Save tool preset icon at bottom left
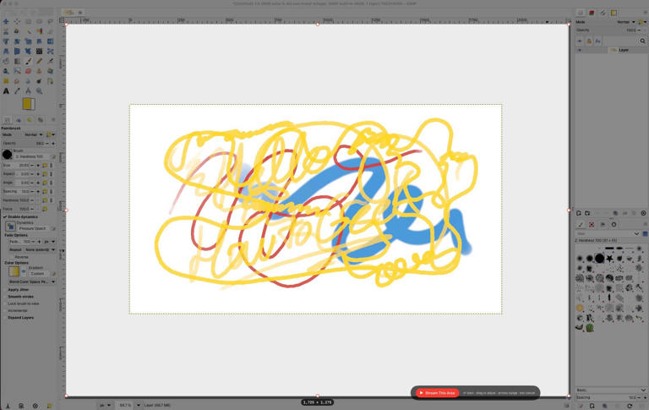The width and height of the screenshot is (649, 410). 8,406
